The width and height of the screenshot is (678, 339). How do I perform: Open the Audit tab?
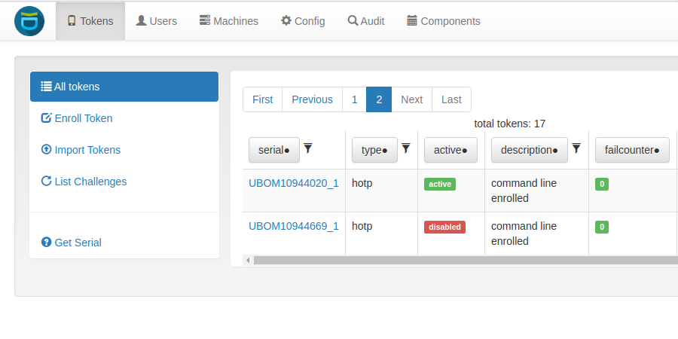pos(366,21)
